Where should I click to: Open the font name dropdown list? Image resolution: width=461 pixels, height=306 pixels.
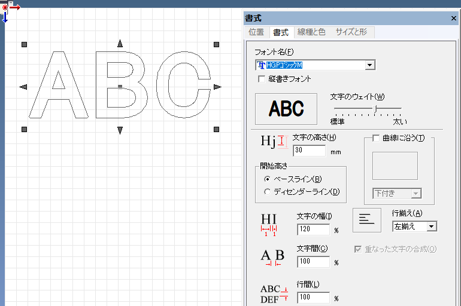point(370,65)
